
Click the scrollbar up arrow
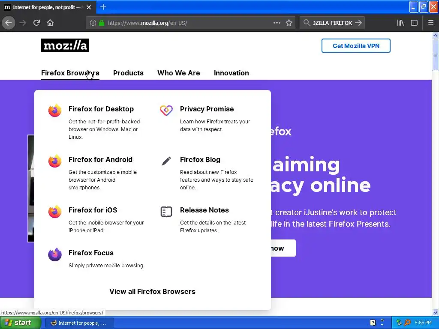435,35
